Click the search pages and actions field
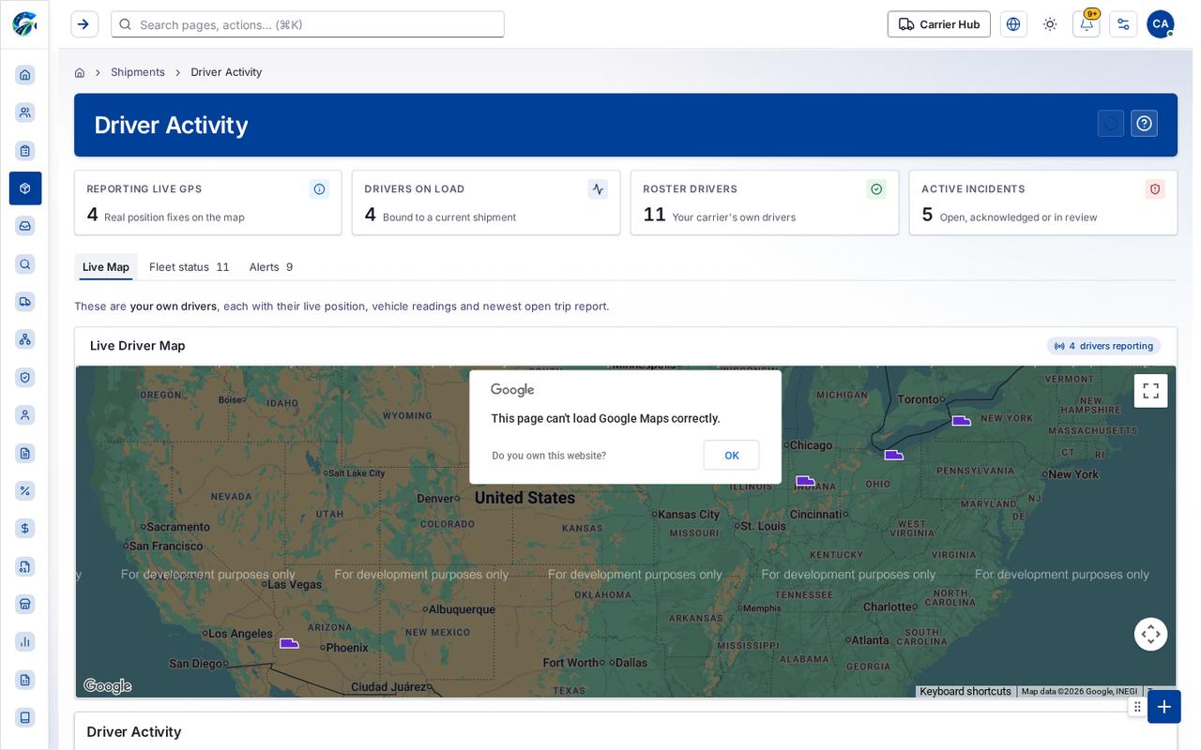 tap(308, 24)
